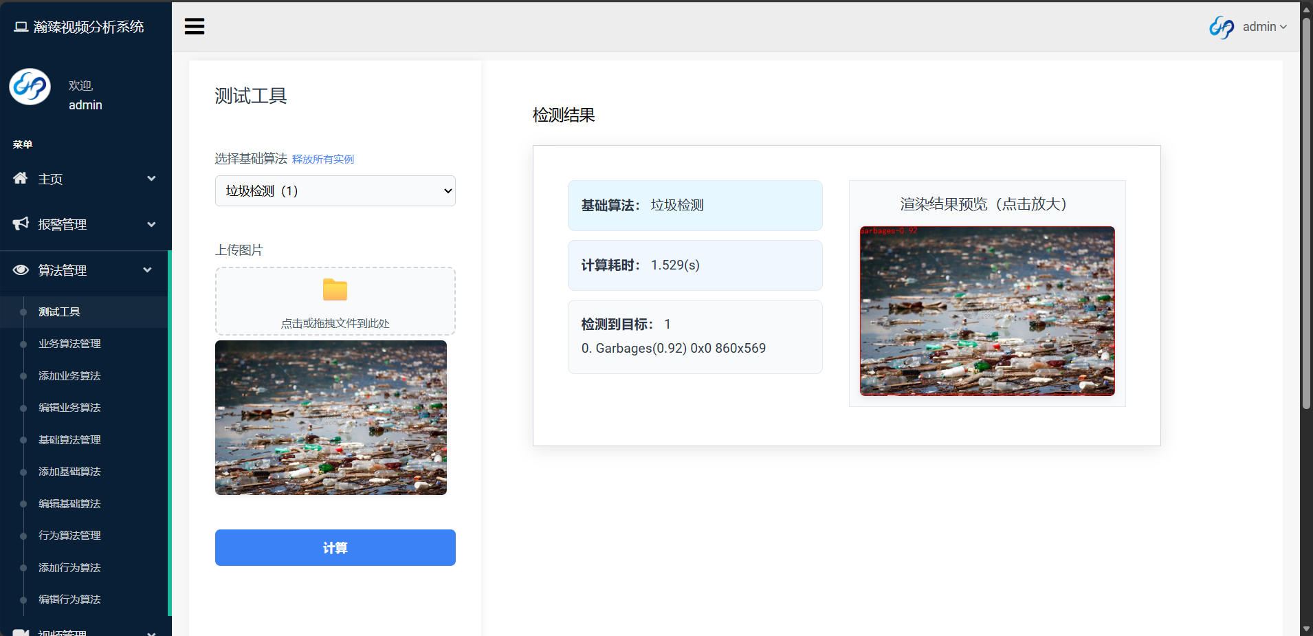Viewport: 1313px width, 636px height.
Task: Click the megaphone icon for 报警管理
Action: tap(21, 224)
